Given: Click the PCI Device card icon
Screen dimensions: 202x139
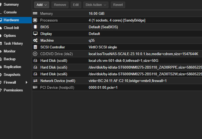Looking at the screenshot, I should pyautogui.click(x=35, y=87).
